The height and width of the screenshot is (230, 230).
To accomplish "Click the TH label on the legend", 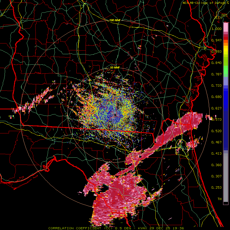I will click(x=220, y=199).
